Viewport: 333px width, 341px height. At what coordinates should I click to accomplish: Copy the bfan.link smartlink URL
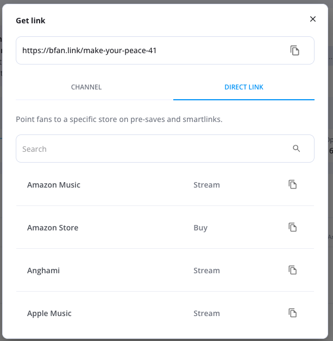coord(294,50)
